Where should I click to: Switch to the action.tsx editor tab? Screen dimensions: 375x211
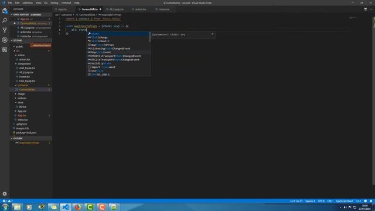[141, 9]
